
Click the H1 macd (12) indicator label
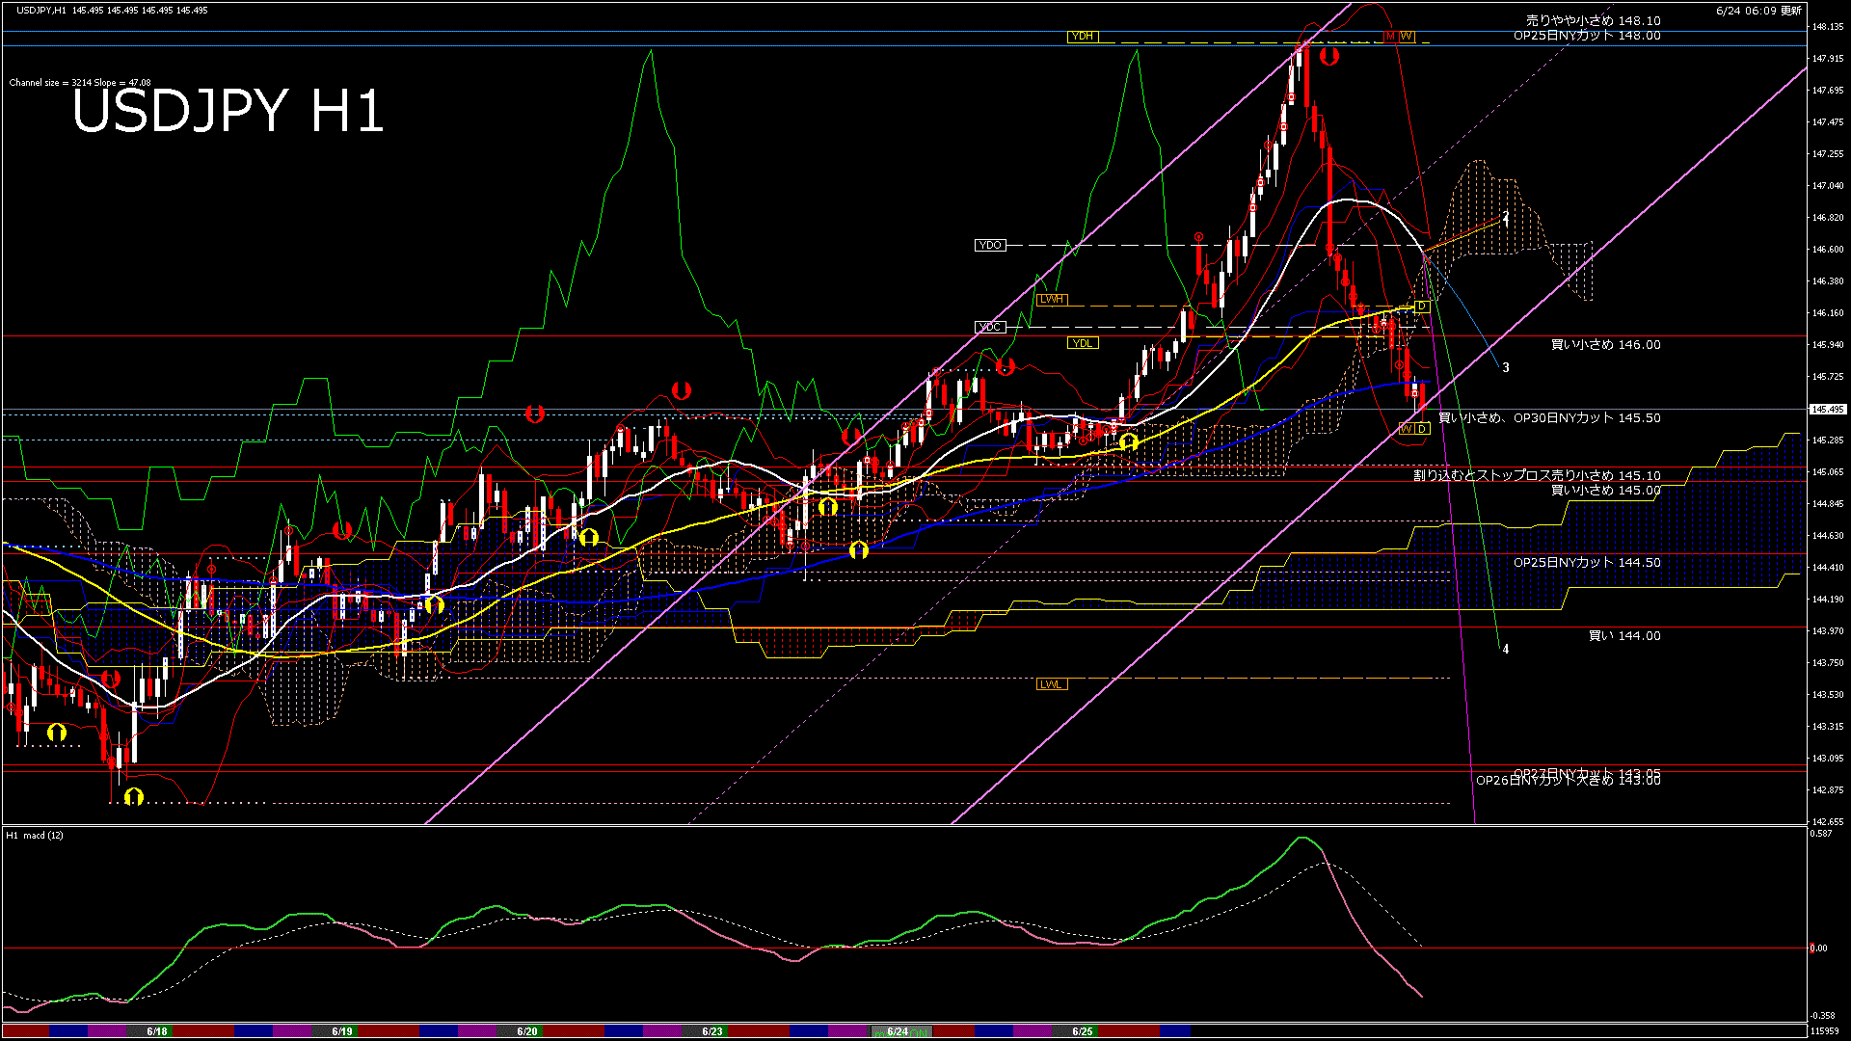coord(35,836)
